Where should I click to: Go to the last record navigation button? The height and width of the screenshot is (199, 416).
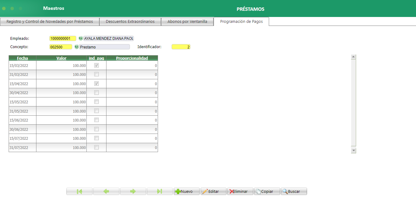[160, 191]
